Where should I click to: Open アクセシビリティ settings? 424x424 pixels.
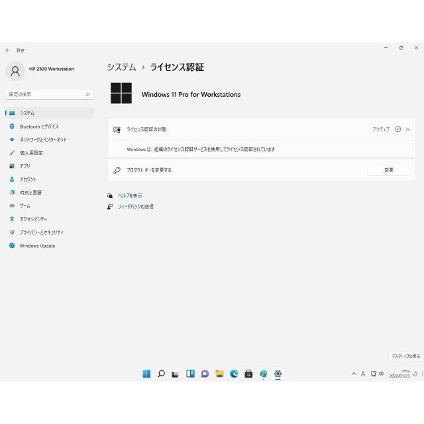50,219
